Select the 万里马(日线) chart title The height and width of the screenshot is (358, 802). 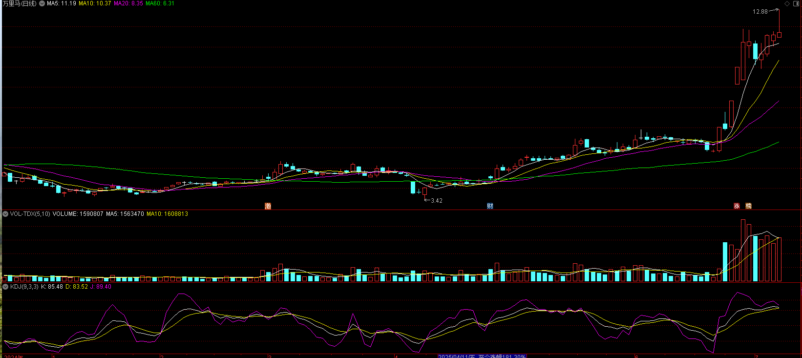20,3
